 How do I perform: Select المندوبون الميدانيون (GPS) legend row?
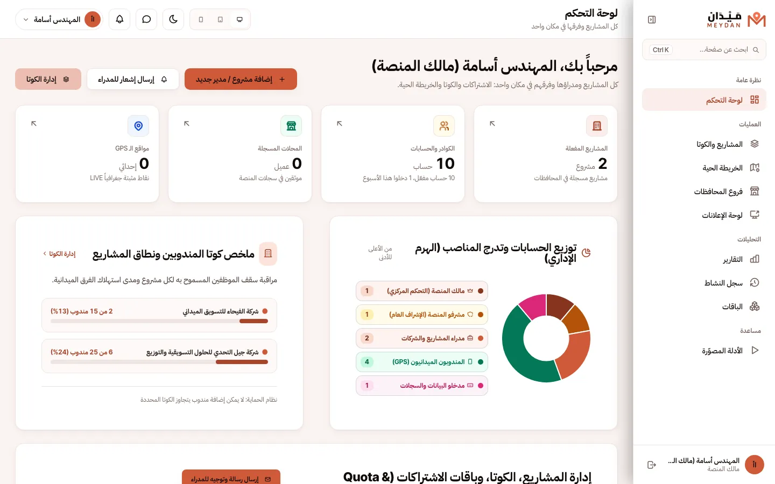pos(422,362)
